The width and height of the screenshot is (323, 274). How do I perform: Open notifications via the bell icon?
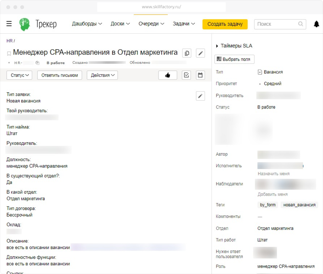316,24
